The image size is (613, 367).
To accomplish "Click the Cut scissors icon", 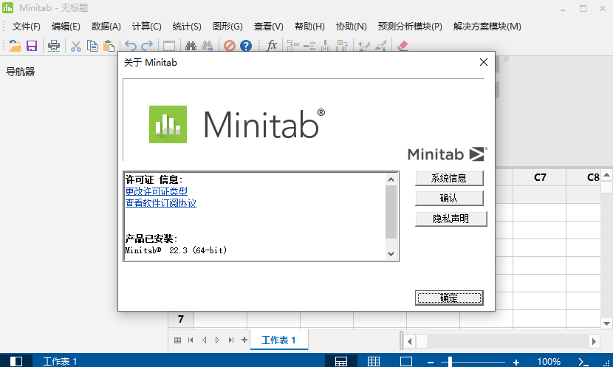I will 76,46.
